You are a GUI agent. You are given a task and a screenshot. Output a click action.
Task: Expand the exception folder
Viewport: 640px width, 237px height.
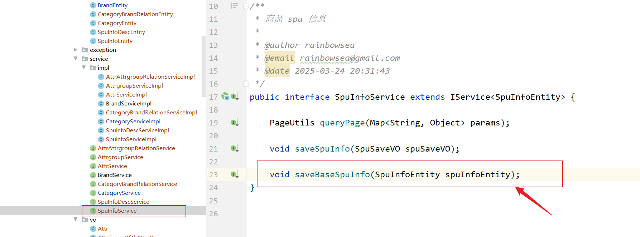point(76,50)
